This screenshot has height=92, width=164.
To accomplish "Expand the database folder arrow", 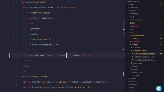I will click(128, 14).
